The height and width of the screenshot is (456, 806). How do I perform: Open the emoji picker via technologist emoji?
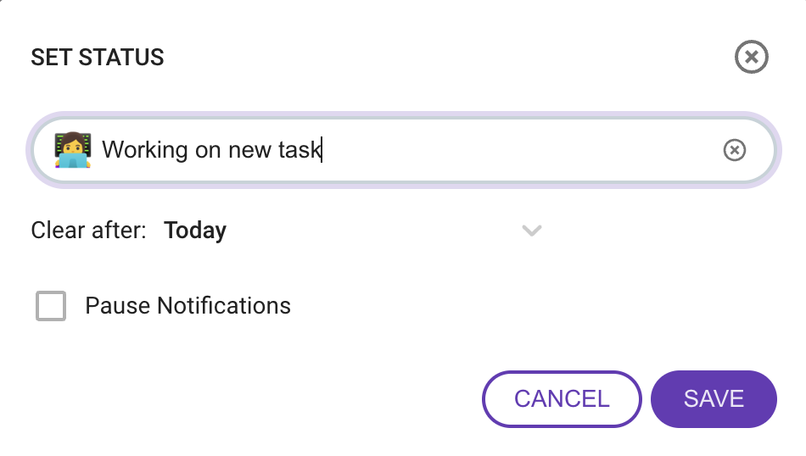(x=72, y=150)
